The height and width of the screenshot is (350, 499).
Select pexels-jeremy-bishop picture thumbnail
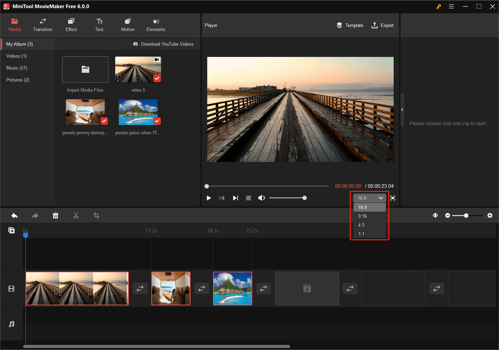[85, 112]
